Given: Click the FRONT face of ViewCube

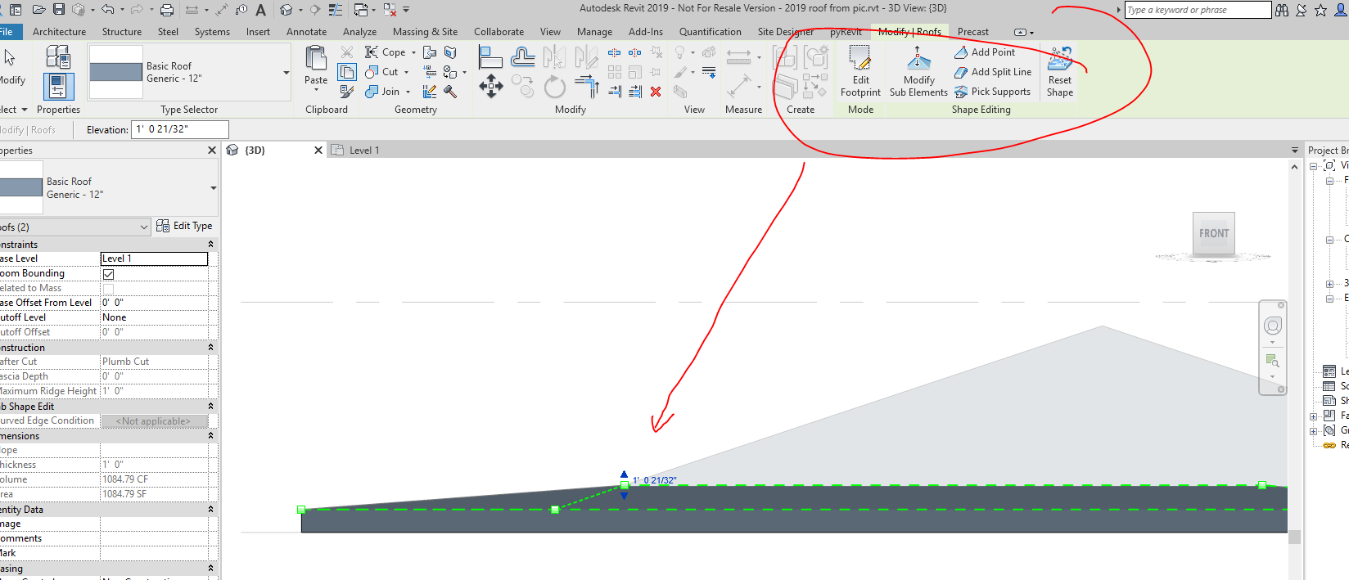Looking at the screenshot, I should 1214,233.
